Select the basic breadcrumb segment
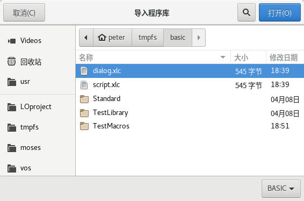 tap(178, 38)
